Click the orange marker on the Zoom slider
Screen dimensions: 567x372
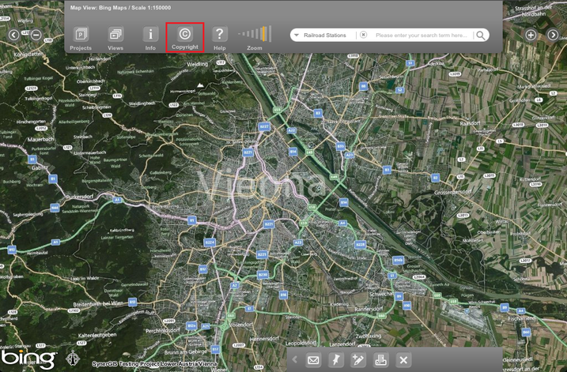tap(264, 34)
